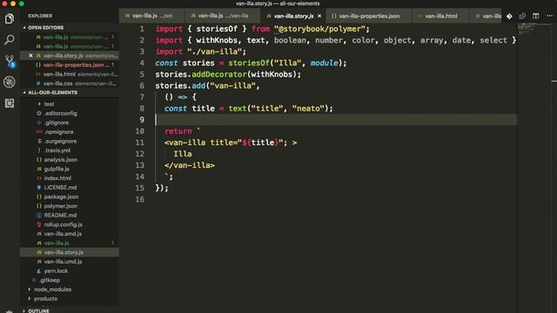Viewport: 557px width, 313px height.
Task: Open the Extensions view in activity bar
Action: [10, 103]
